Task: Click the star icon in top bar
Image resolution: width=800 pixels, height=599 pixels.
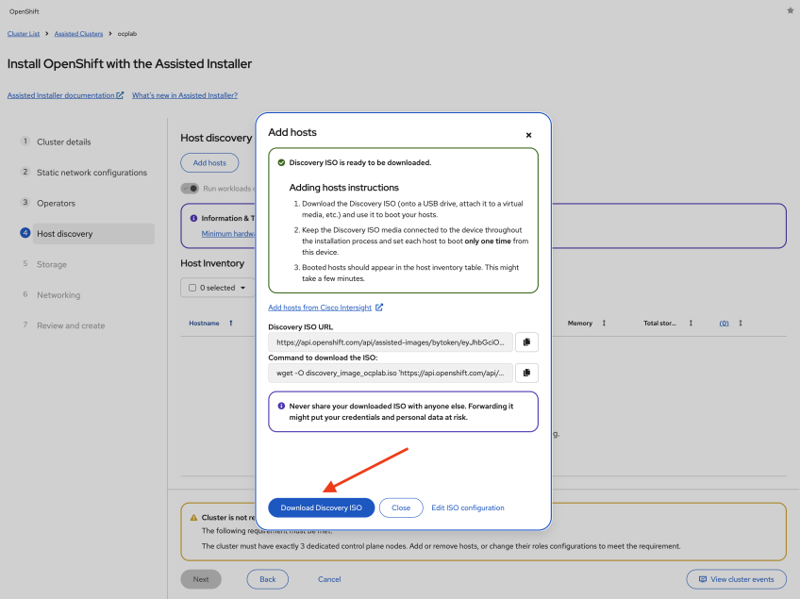Action: click(x=790, y=10)
